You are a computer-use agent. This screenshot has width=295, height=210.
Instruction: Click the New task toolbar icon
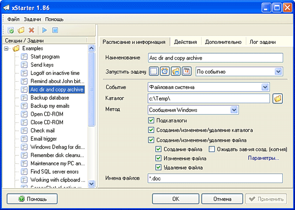click(10, 30)
